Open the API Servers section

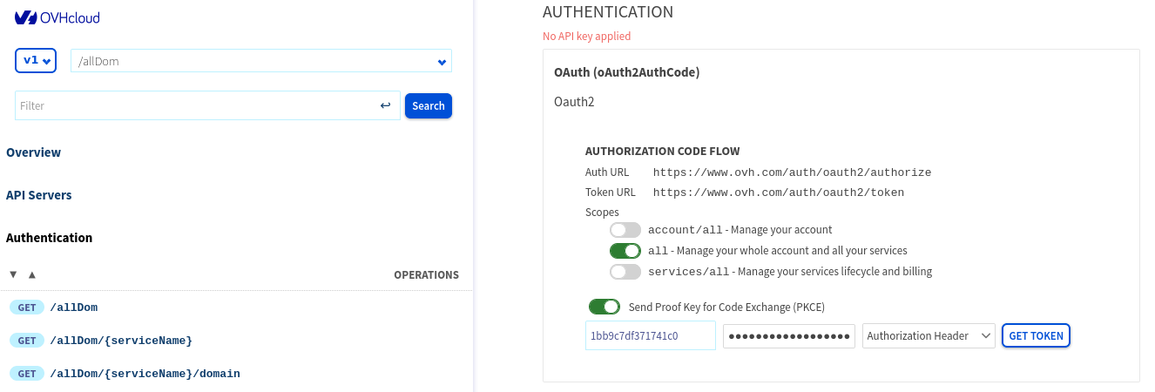tap(39, 195)
